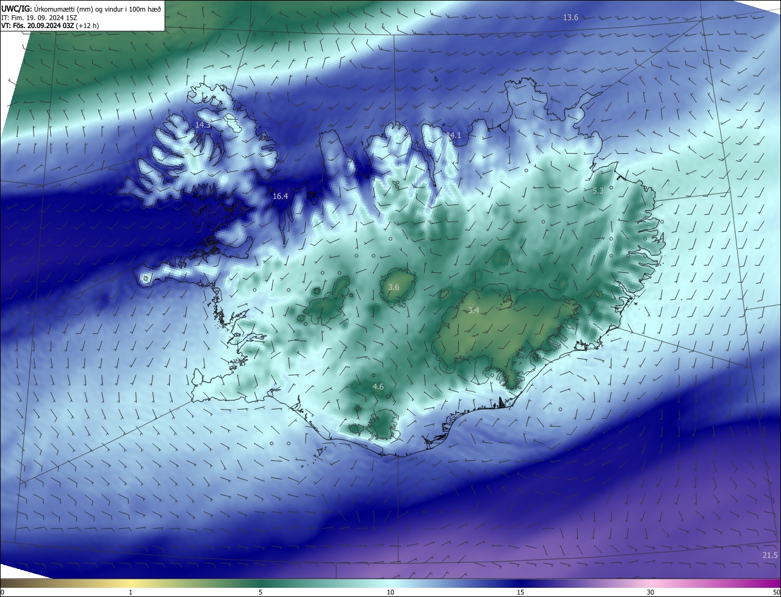Click the Westfjords value label 14.3
Image resolution: width=781 pixels, height=597 pixels.
click(203, 125)
